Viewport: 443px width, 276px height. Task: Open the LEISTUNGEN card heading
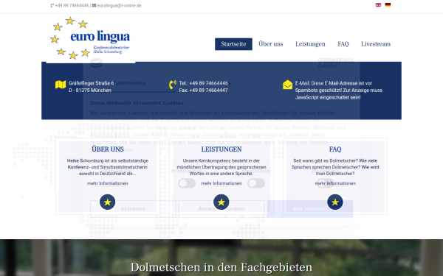coord(221,149)
